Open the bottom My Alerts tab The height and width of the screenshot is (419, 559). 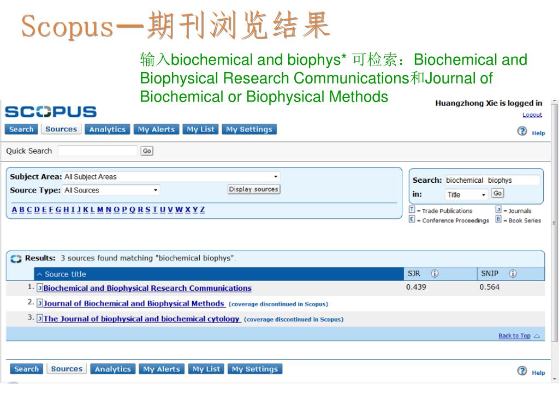tap(162, 369)
